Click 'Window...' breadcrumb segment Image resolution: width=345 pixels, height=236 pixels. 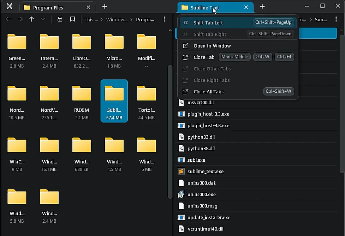click(117, 19)
